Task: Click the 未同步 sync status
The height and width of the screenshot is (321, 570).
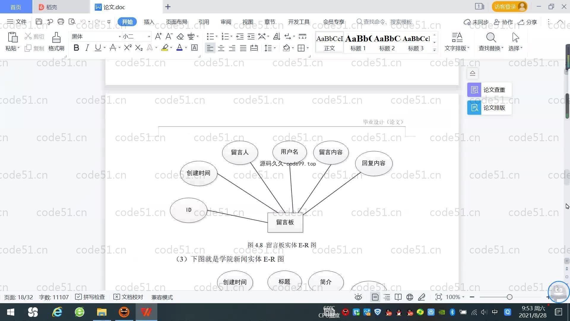Action: click(476, 22)
